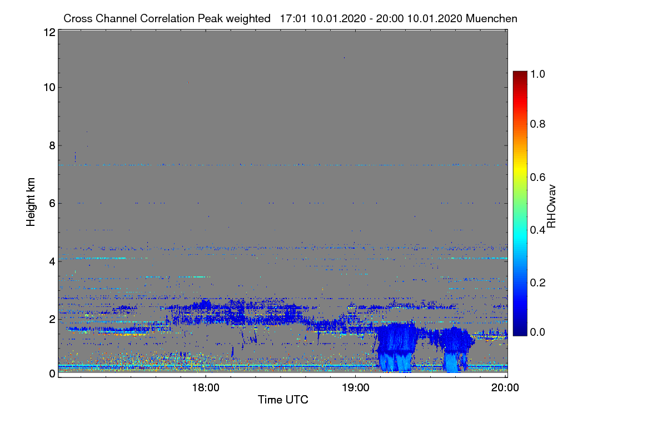The height and width of the screenshot is (444, 667).
Task: Click the colorbar value 0.0
Action: coord(537,332)
